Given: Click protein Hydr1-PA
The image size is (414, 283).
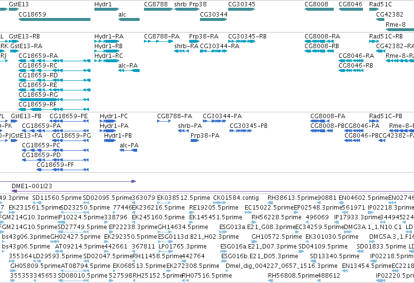Looking at the screenshot, I should 114,126.
